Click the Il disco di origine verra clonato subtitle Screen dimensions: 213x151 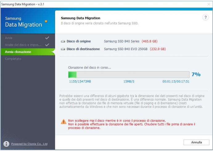coord(100,23)
